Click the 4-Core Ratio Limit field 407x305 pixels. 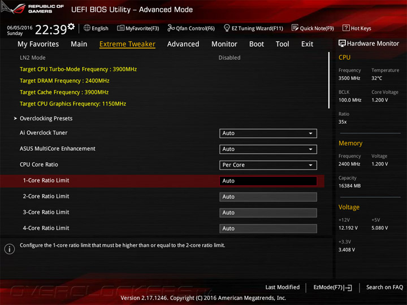point(268,229)
